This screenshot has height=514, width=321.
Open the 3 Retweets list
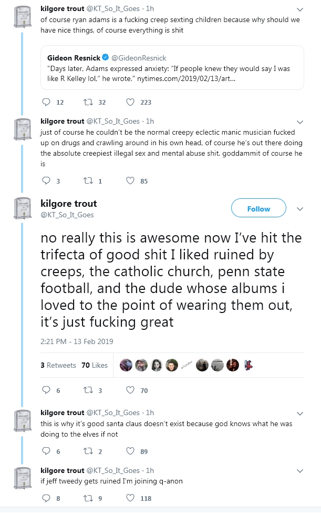[58, 365]
